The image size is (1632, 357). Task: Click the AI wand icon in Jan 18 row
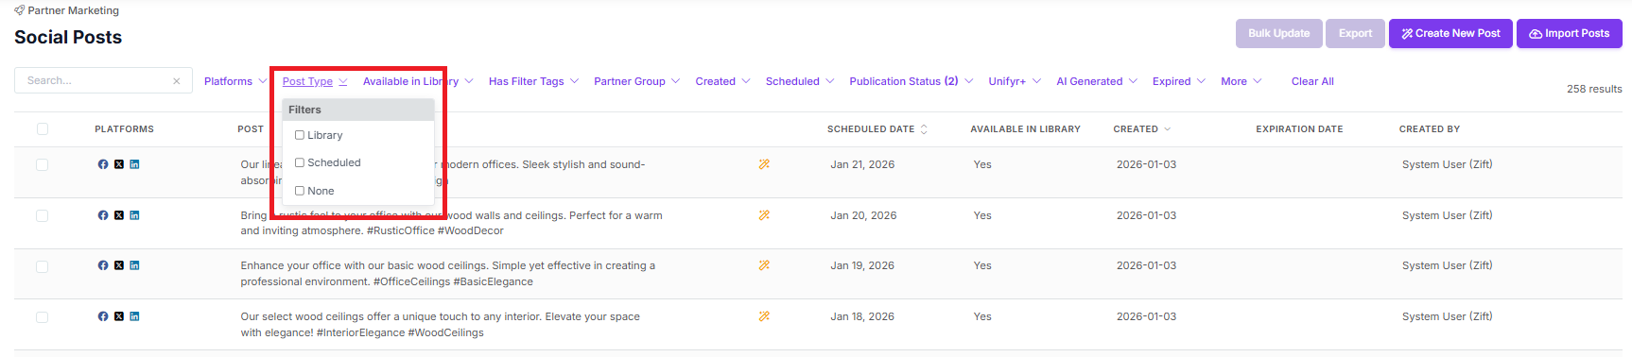(764, 316)
